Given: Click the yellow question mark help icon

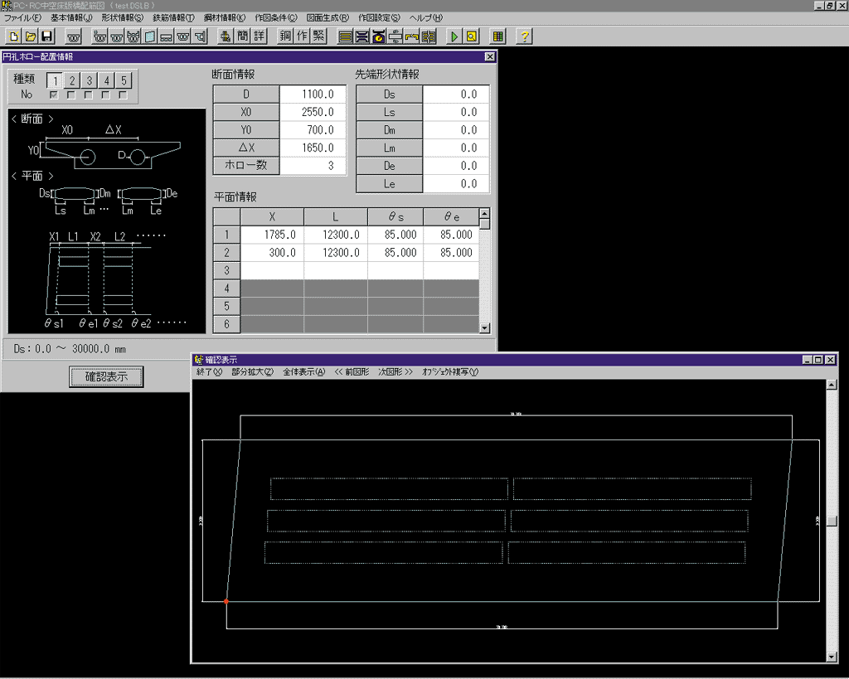Looking at the screenshot, I should (x=524, y=36).
